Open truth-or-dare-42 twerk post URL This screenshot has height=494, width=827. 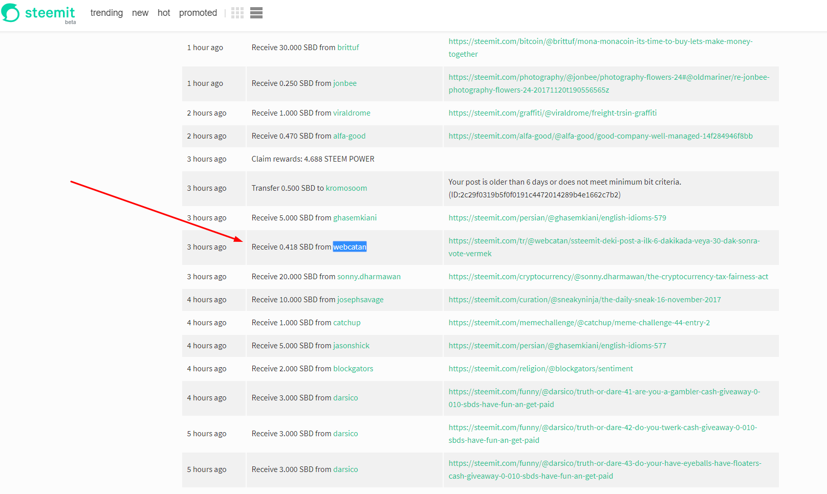pyautogui.click(x=603, y=434)
